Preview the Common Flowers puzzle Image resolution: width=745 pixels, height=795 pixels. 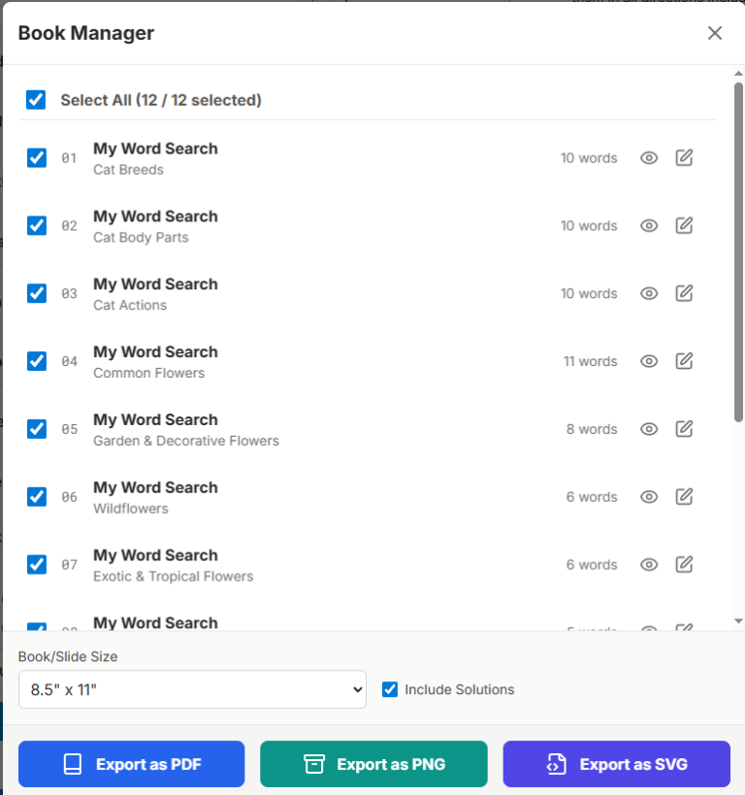[649, 361]
